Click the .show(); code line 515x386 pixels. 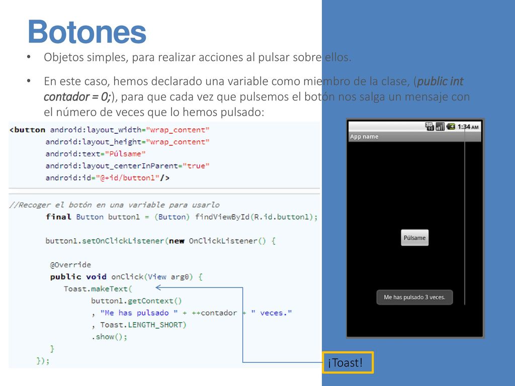(109, 337)
